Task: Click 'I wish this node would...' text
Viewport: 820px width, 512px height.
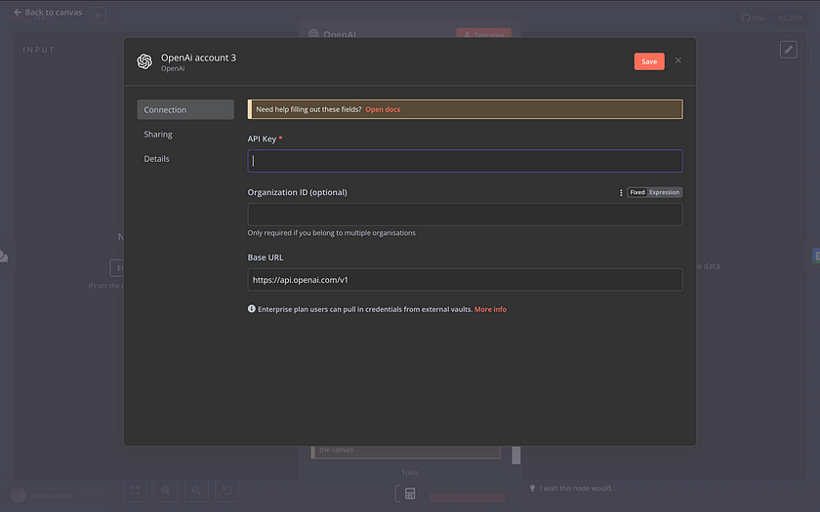Action: pyautogui.click(x=578, y=488)
